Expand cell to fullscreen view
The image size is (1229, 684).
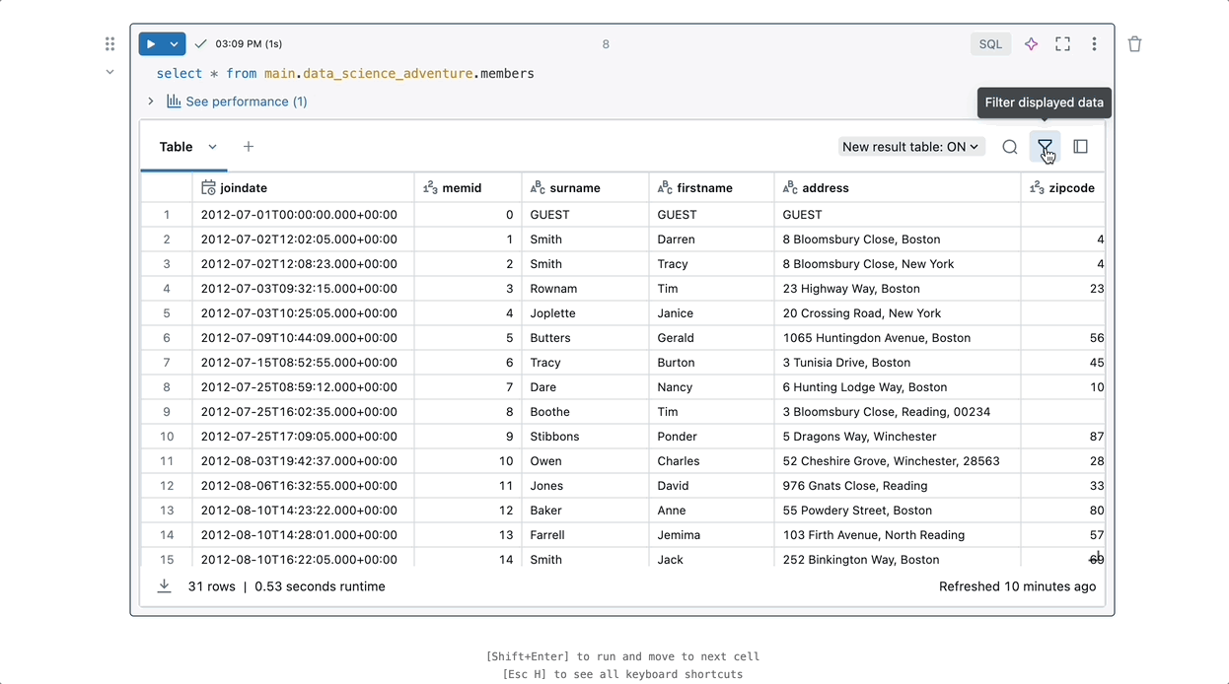coord(1062,44)
